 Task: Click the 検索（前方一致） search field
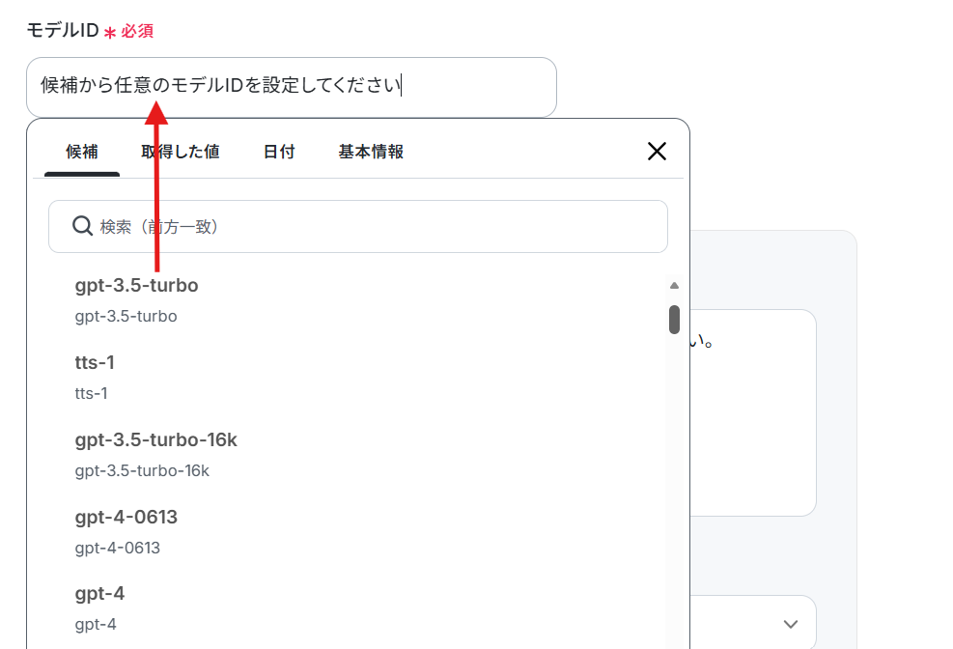pos(358,227)
